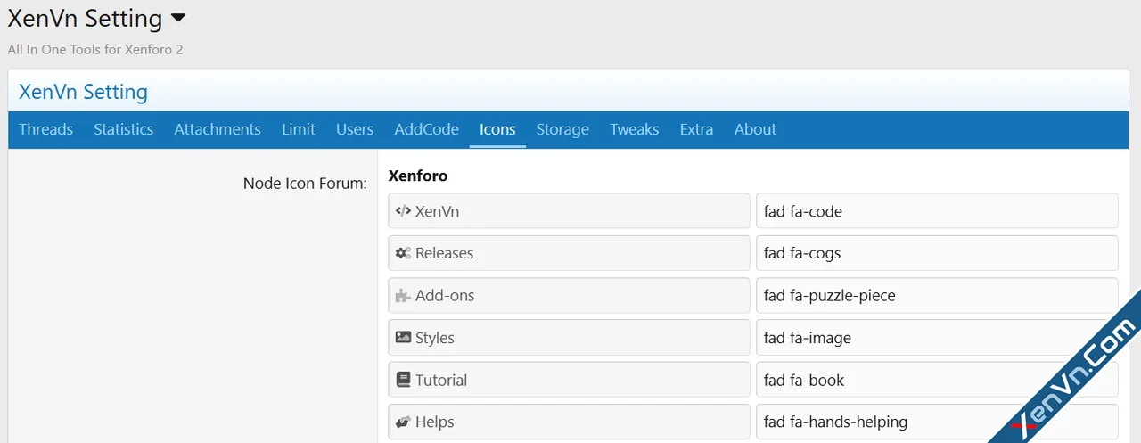Click the Styles forum name field

tap(569, 338)
